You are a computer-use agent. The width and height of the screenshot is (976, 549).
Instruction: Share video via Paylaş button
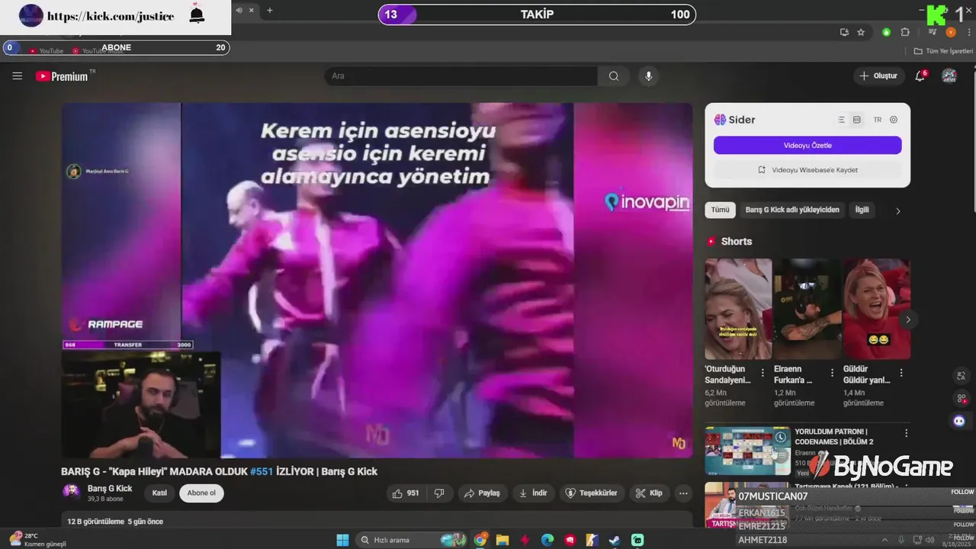click(x=482, y=493)
